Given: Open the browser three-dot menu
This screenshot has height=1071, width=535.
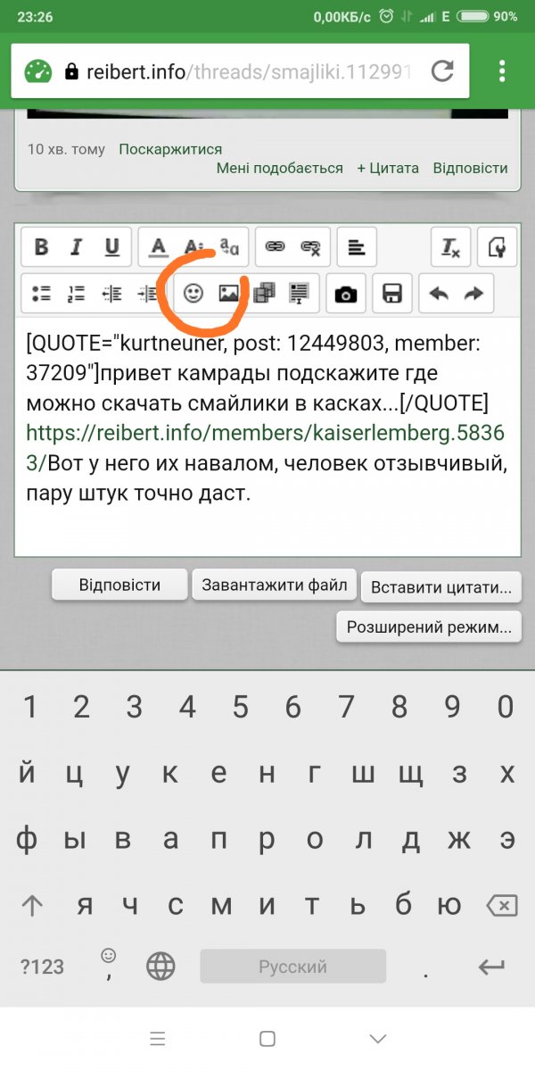Looking at the screenshot, I should pyautogui.click(x=502, y=71).
